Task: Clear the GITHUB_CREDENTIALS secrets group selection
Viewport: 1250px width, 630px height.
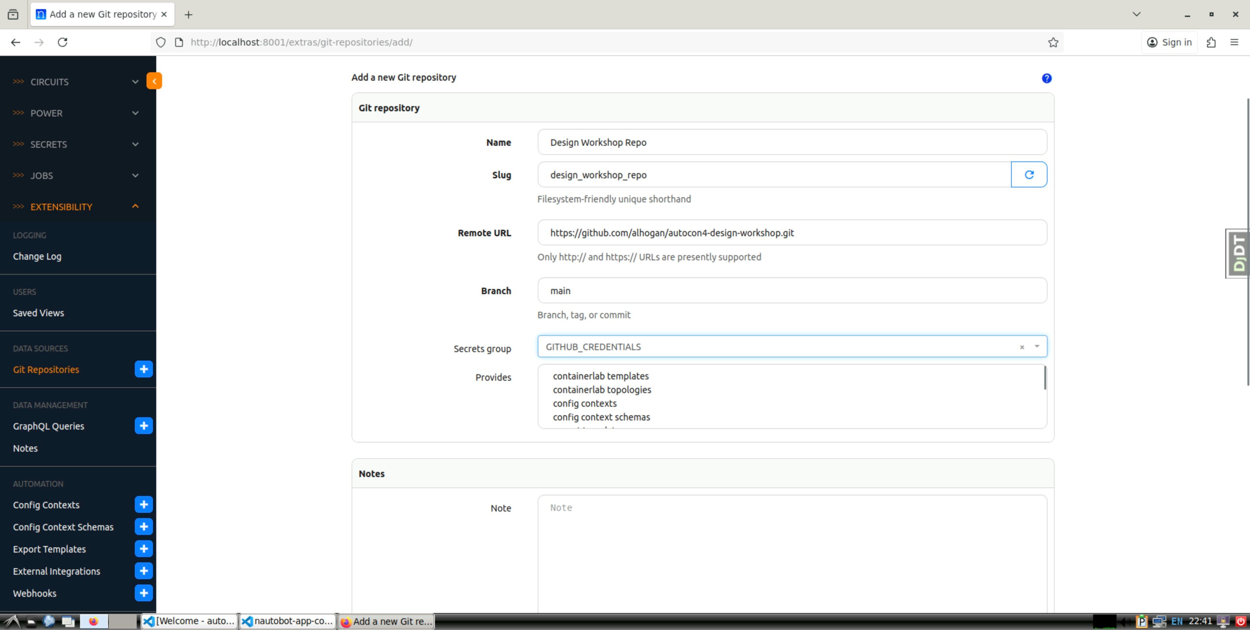Action: coord(1021,347)
